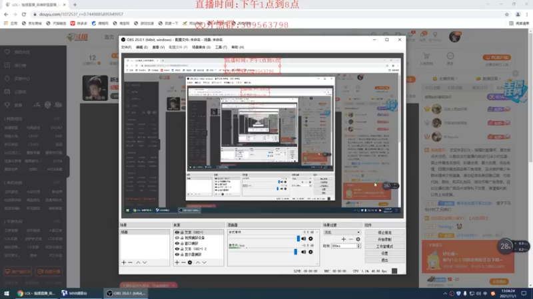Click PC客户端 orange button on Douyu
The width and height of the screenshot is (533, 299).
496,58
